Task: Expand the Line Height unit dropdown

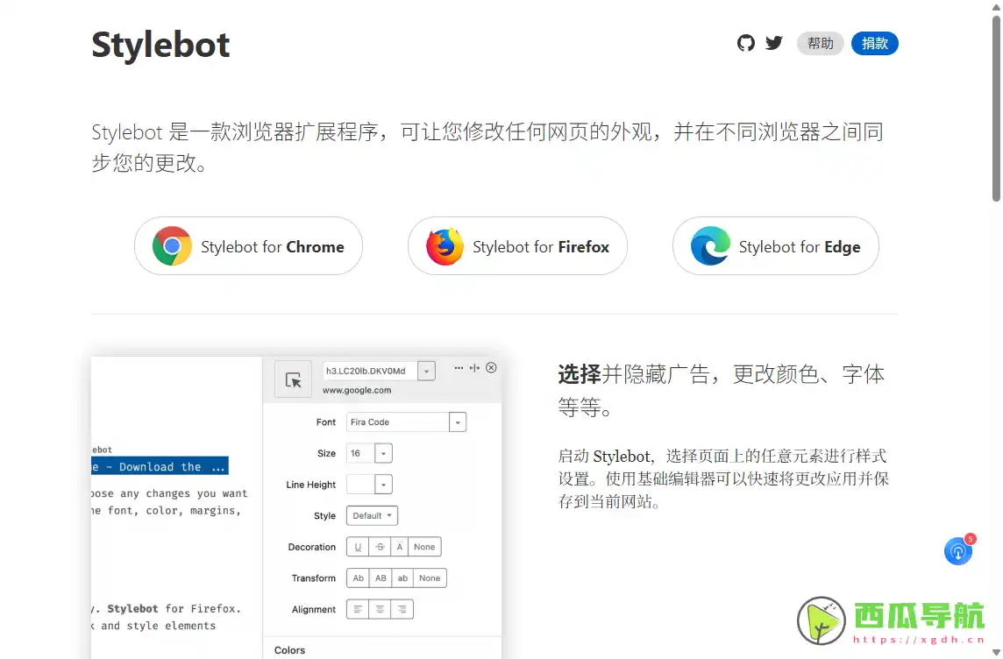Action: point(384,485)
